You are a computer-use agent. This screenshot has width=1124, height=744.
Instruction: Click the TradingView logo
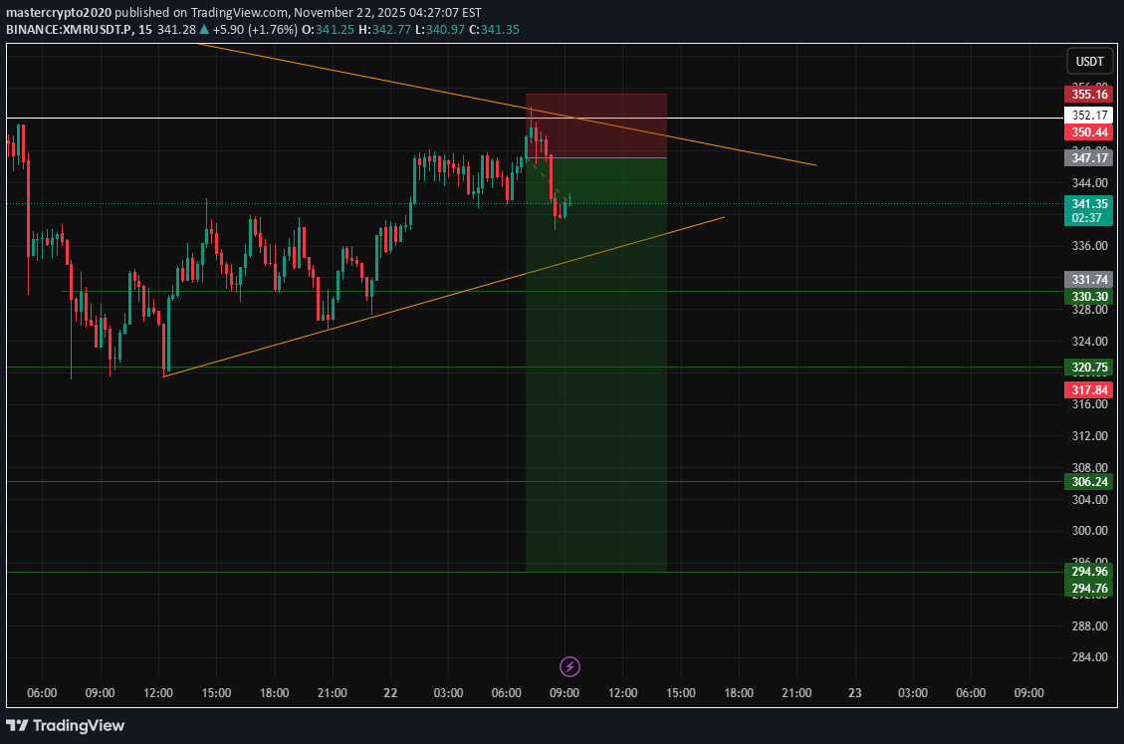(66, 725)
